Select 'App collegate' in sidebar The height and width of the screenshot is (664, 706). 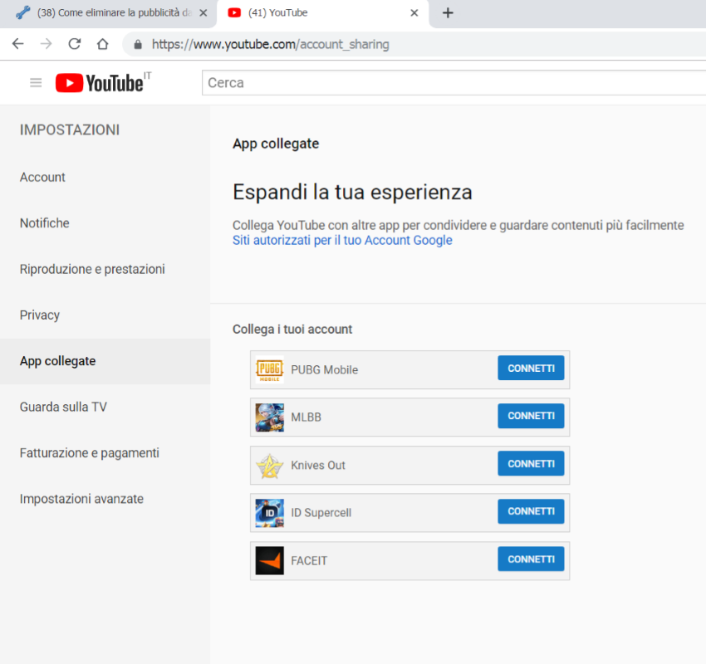point(105,361)
